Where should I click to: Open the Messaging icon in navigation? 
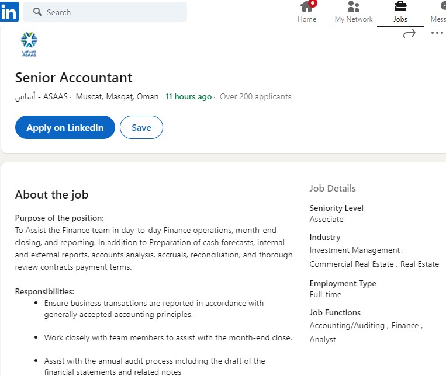click(442, 6)
